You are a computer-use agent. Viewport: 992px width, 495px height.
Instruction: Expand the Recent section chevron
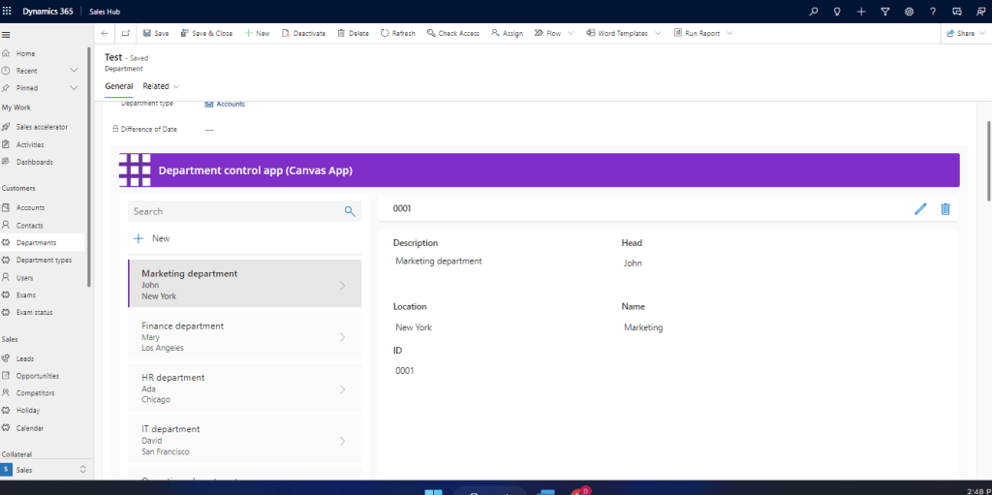click(x=75, y=71)
